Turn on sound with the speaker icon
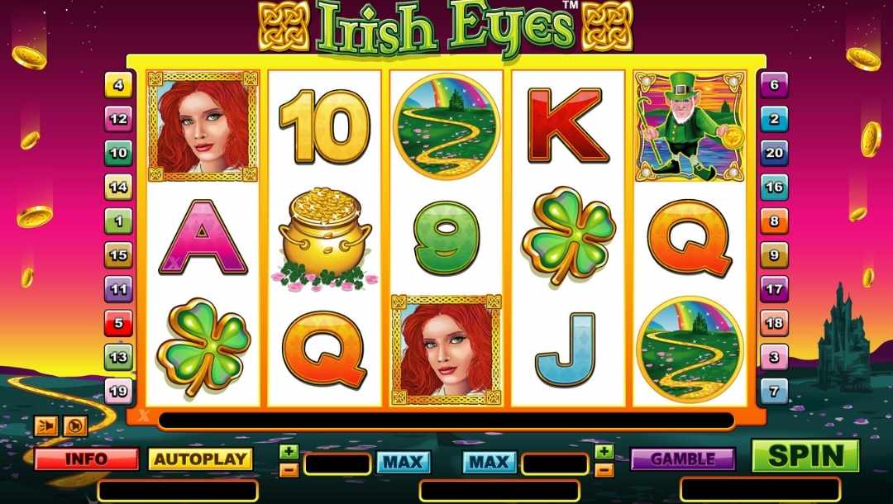Viewport: 893px width, 504px height. click(x=45, y=426)
